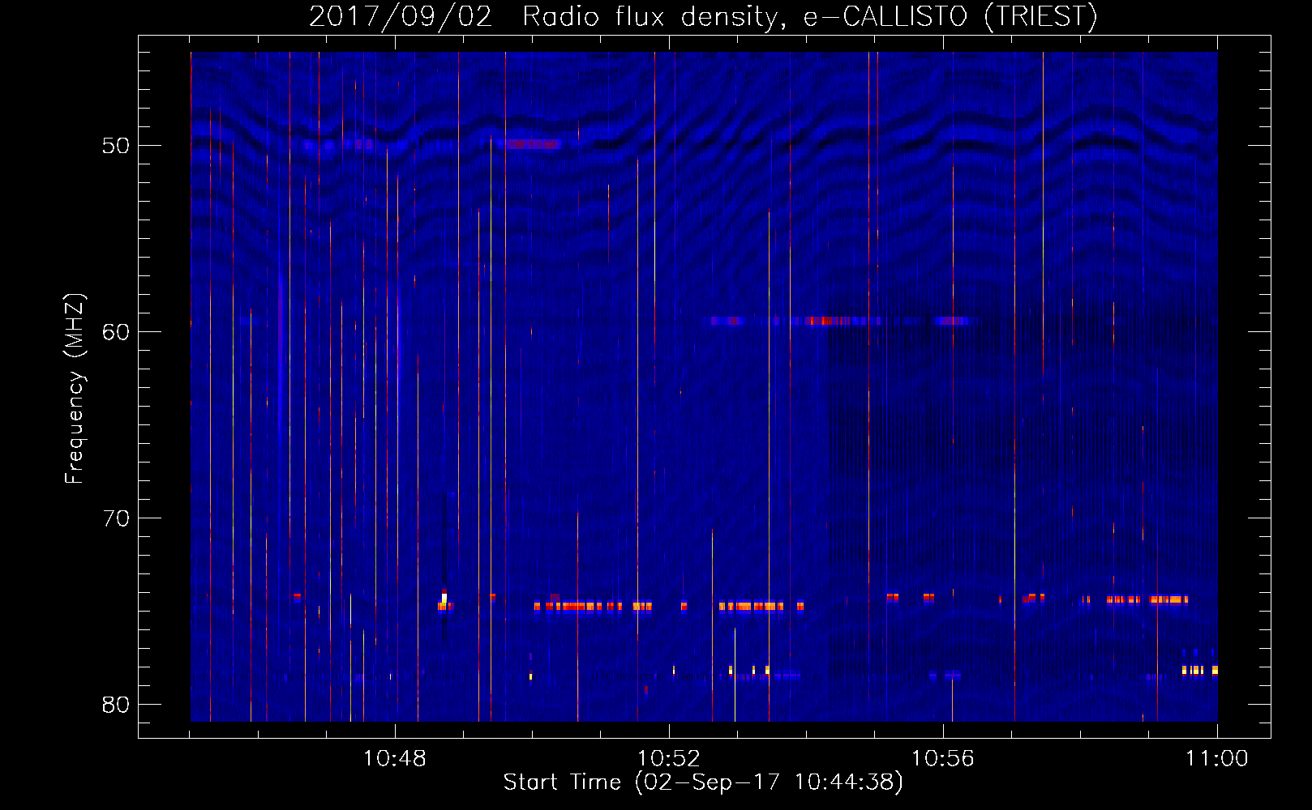
Task: Click the 10:48 time tick label
Action: tap(395, 759)
